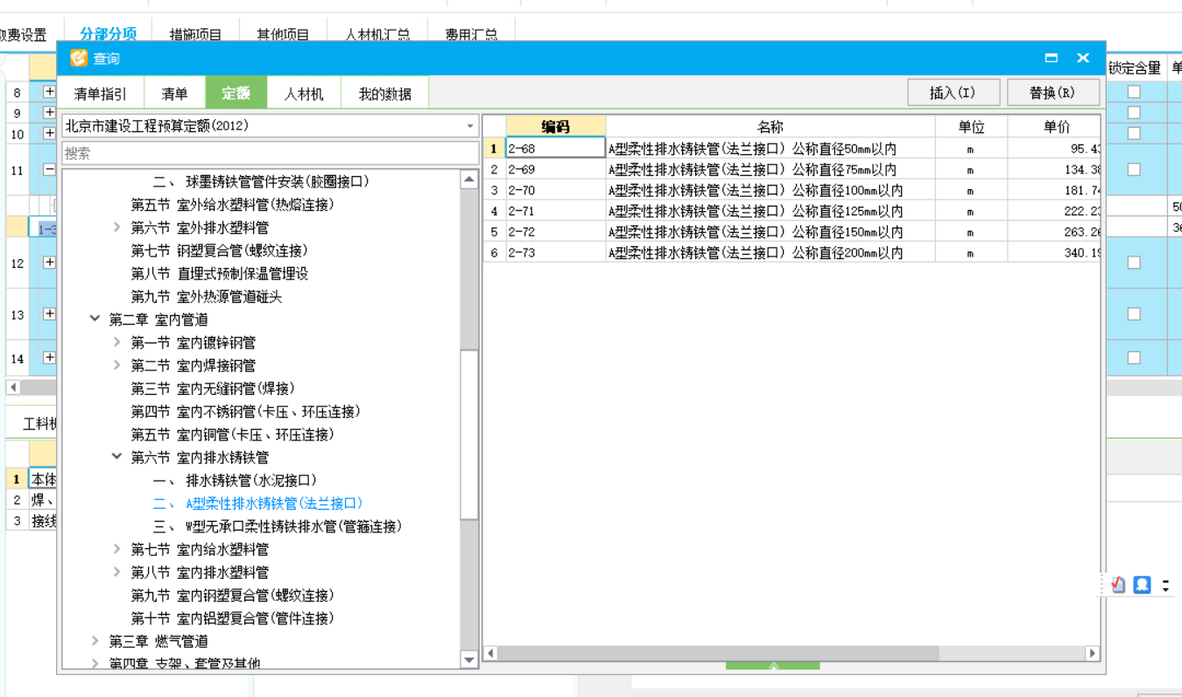Viewport: 1182px width, 697px height.
Task: Switch to 措施项目 tab in main window
Action: click(x=195, y=35)
